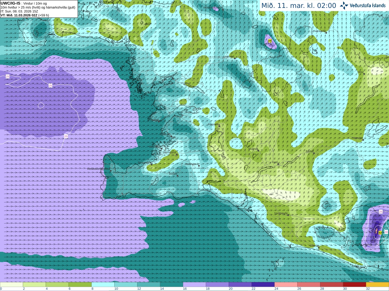389x291 pixels.
Task: Click the Keflavíkurflugvöllur station label
Action: click(x=99, y=169)
